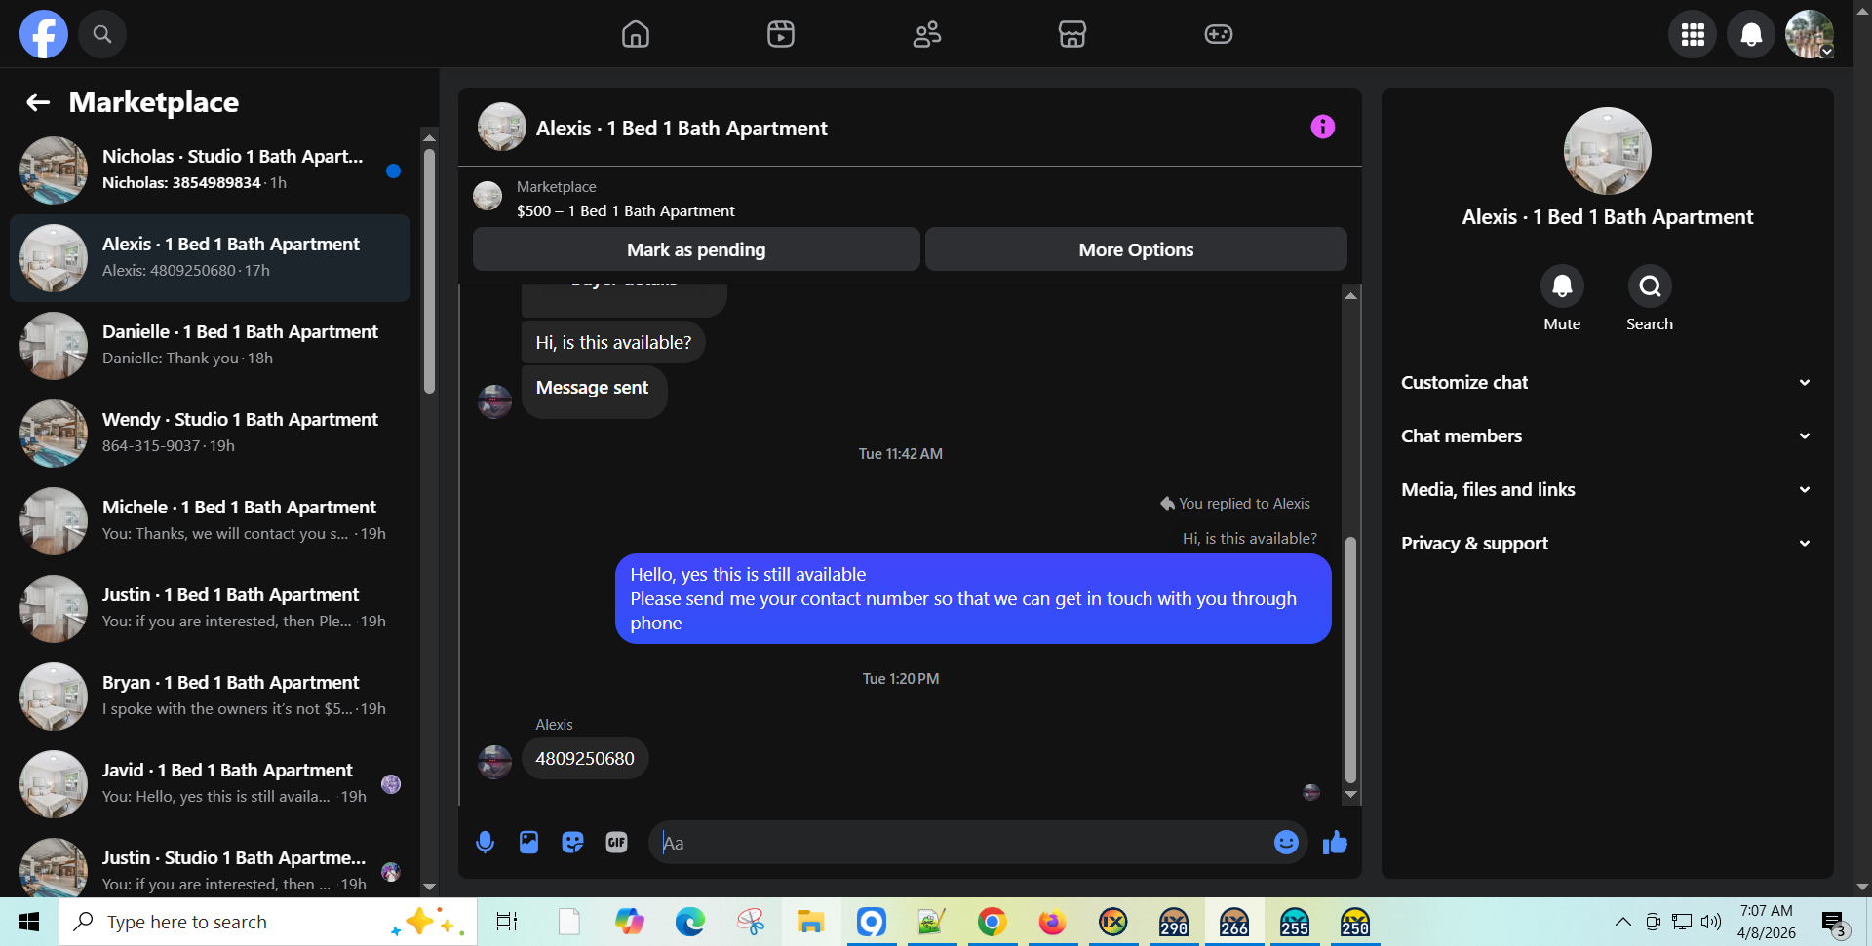Mute conversation with bell button
This screenshot has height=946, width=1872.
coord(1562,286)
